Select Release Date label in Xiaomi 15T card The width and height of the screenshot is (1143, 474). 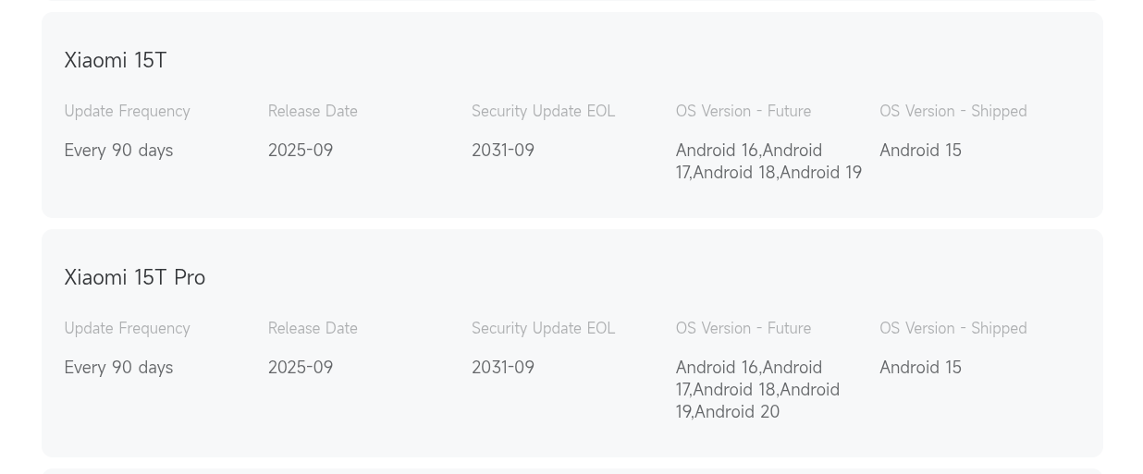pos(313,111)
